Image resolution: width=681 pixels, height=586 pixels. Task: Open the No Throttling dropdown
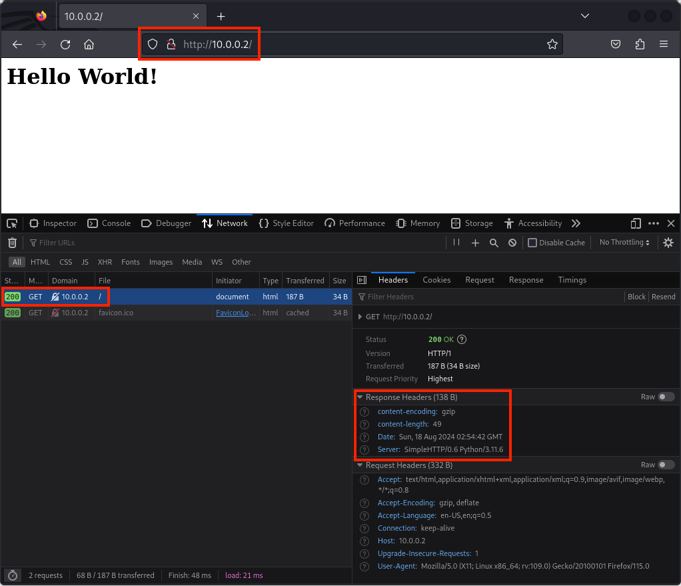pos(624,243)
